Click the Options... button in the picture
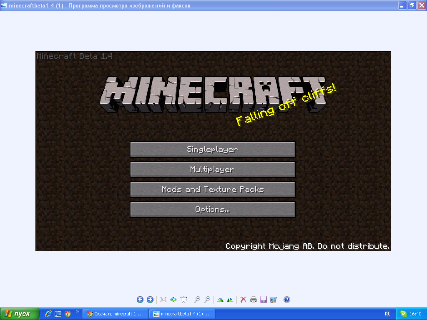The height and width of the screenshot is (320, 427). (x=213, y=210)
